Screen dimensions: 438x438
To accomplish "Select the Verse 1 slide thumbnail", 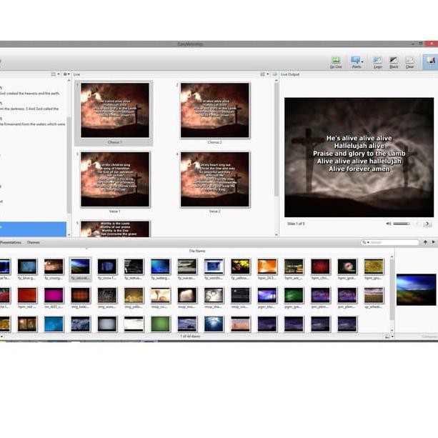I will [x=115, y=179].
